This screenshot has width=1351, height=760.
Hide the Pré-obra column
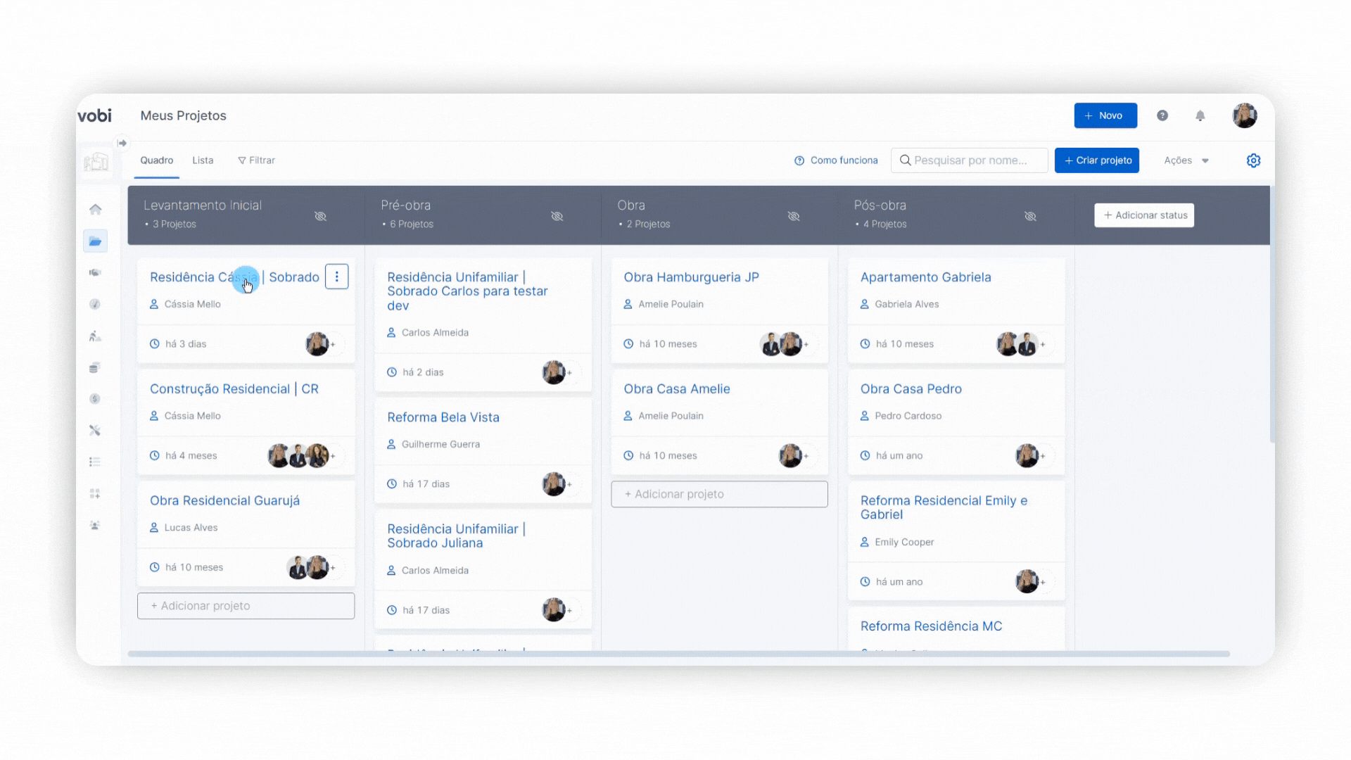coord(557,216)
